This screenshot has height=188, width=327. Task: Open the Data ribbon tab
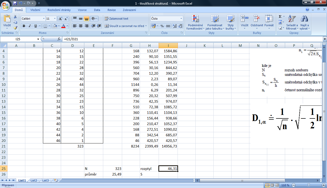97,10
